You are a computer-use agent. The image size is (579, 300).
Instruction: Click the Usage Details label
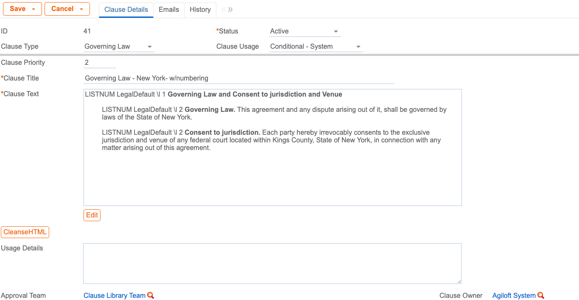point(22,248)
